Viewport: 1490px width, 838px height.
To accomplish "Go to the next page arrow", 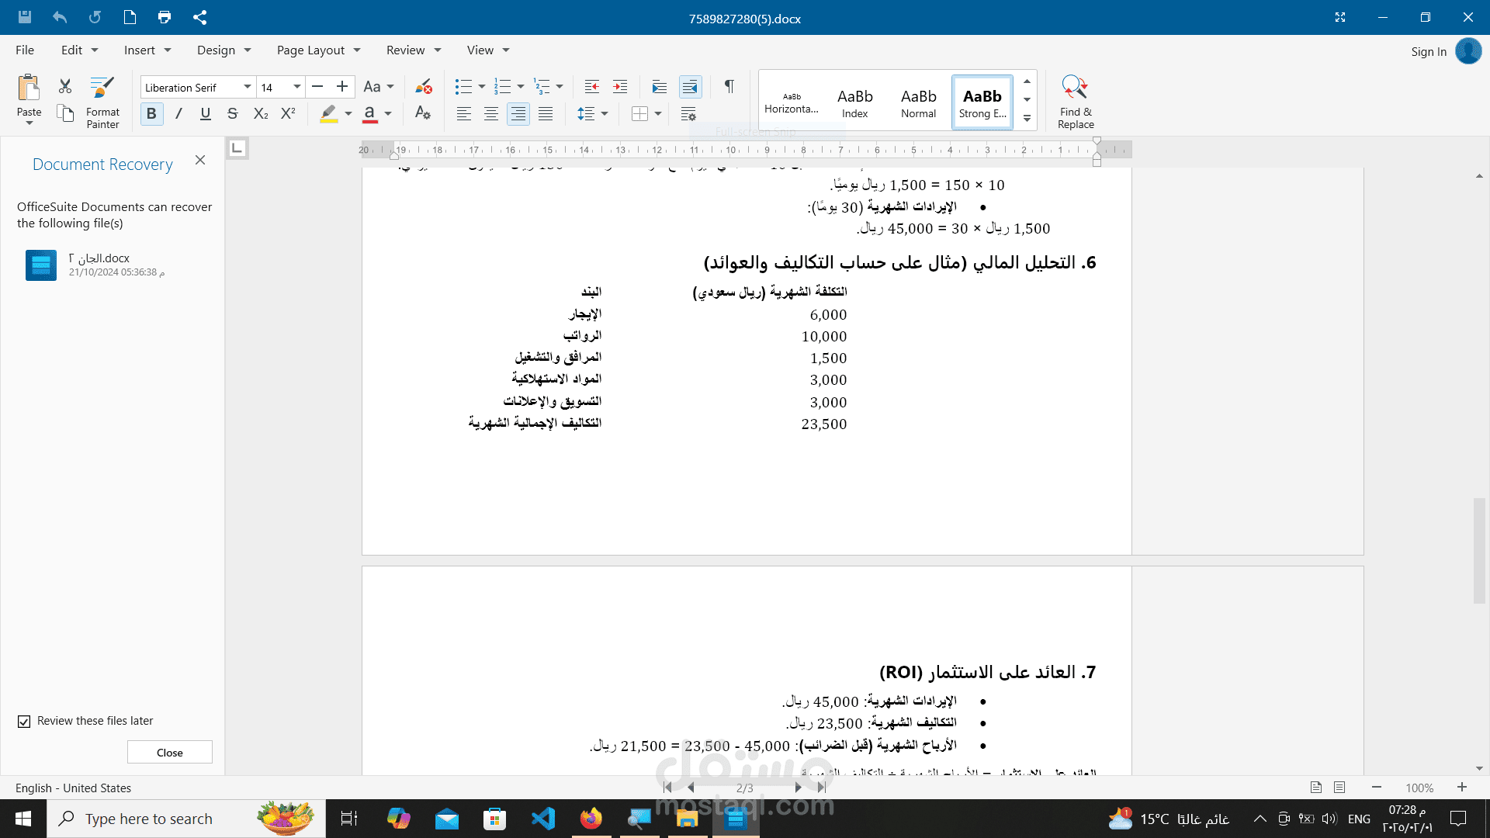I will click(x=798, y=787).
